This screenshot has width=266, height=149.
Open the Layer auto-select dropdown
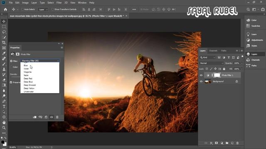(x=43, y=10)
